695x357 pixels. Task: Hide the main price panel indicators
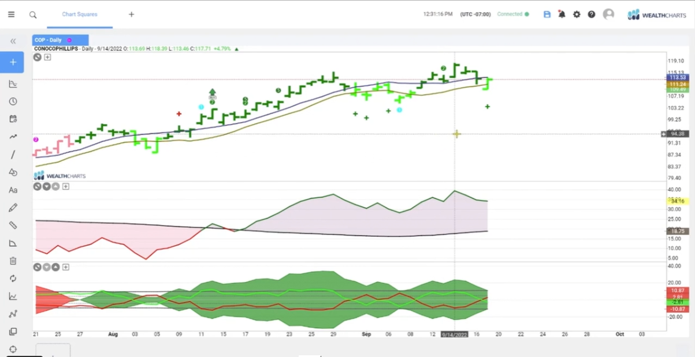pyautogui.click(x=37, y=57)
